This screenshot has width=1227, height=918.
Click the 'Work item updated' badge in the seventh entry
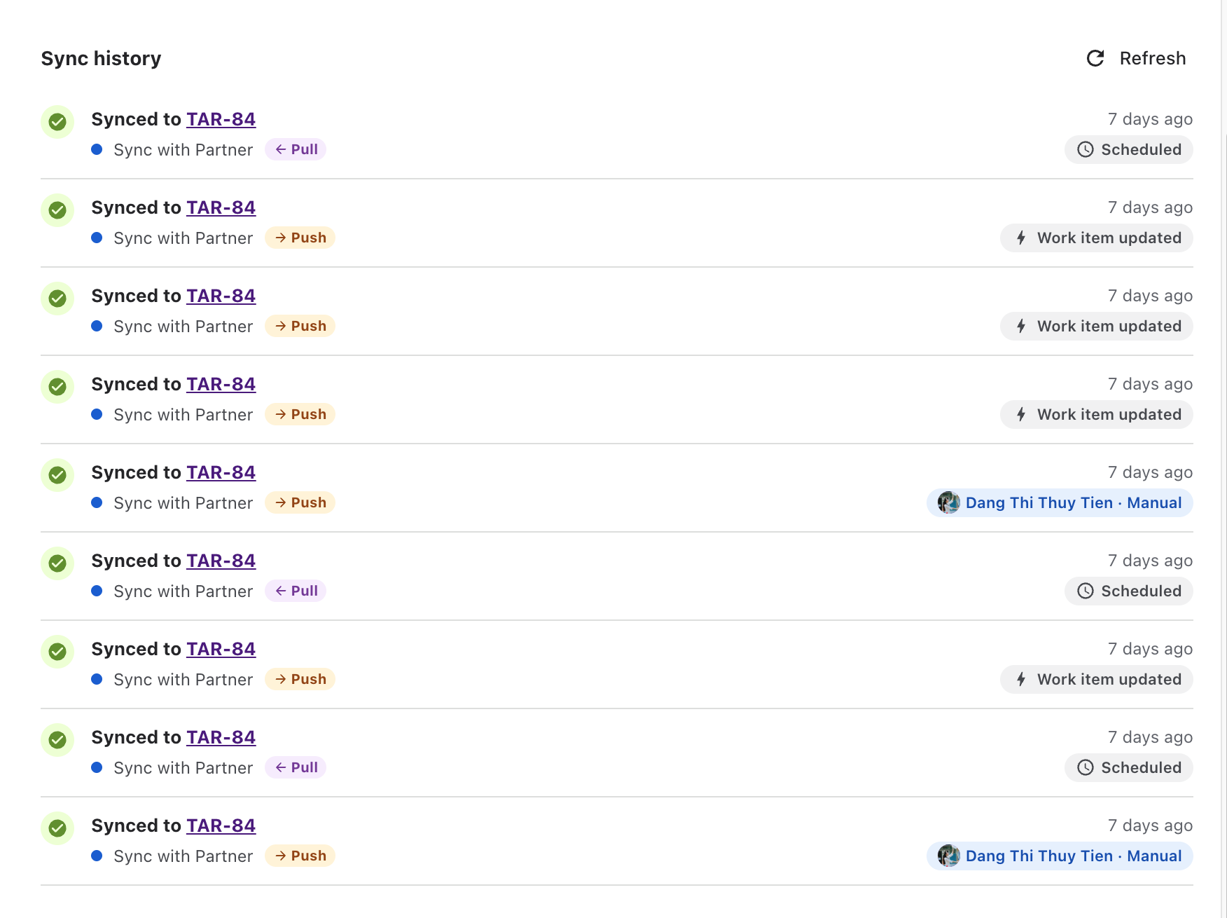coord(1097,679)
